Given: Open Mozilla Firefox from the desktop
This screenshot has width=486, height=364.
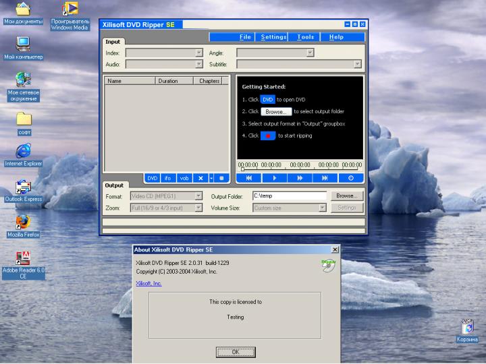Looking at the screenshot, I should click(23, 222).
